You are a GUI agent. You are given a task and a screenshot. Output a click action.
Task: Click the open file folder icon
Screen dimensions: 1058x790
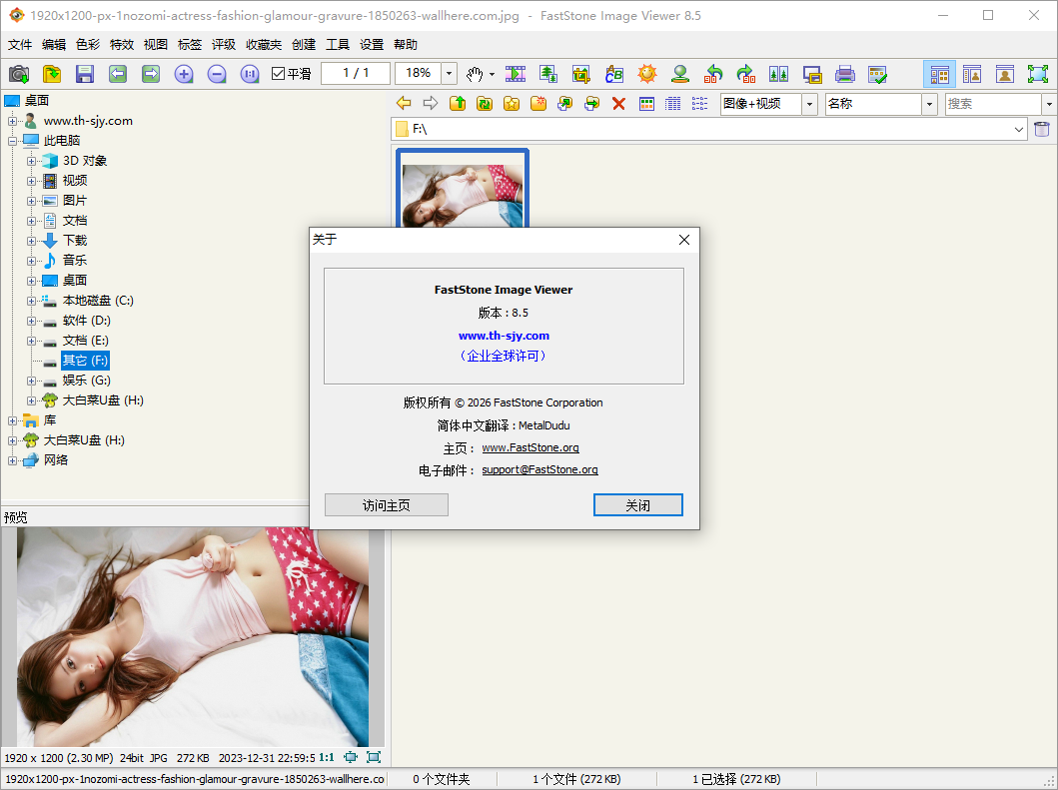point(52,74)
